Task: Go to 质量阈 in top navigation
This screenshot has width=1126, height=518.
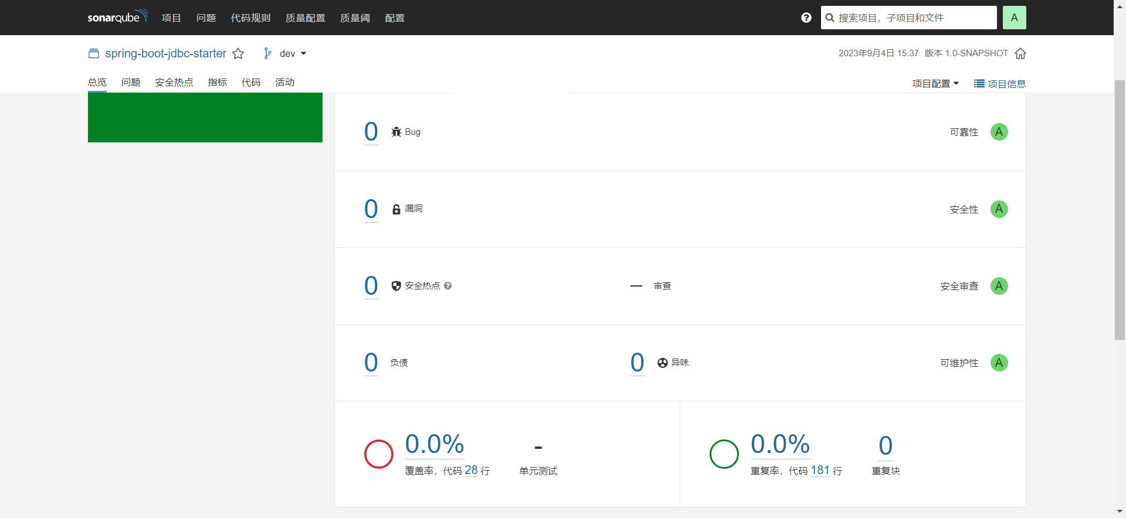Action: (x=355, y=18)
